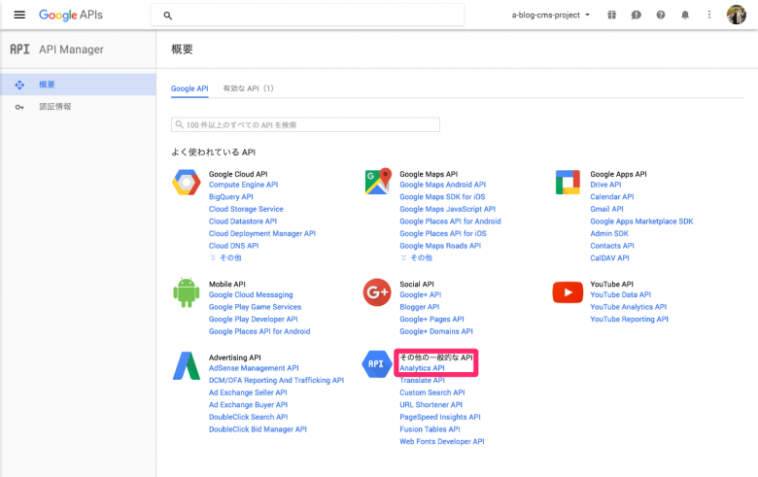Open the a-blog-cms-project project dropdown
This screenshot has height=477, width=758.
(551, 15)
